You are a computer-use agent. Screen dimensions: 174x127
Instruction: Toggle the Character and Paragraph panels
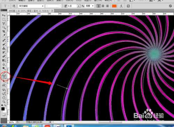[128, 6]
